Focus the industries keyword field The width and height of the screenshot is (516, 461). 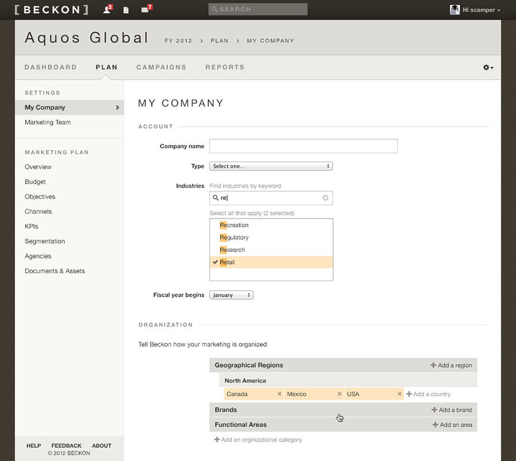[271, 198]
